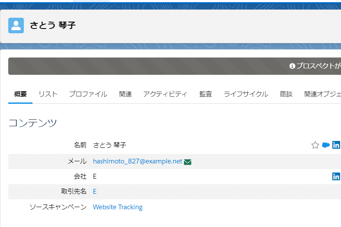The image size is (341, 227).
Task: Switch to the 監査 tab
Action: coord(205,94)
